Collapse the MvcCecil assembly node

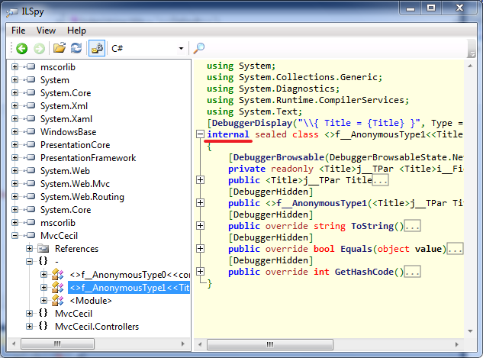click(x=16, y=236)
